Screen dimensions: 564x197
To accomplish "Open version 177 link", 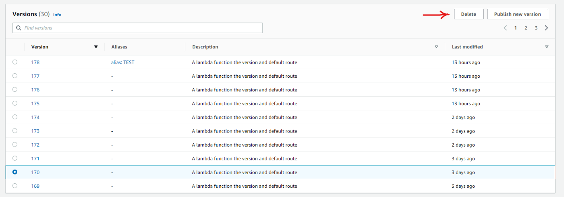I will (x=35, y=76).
